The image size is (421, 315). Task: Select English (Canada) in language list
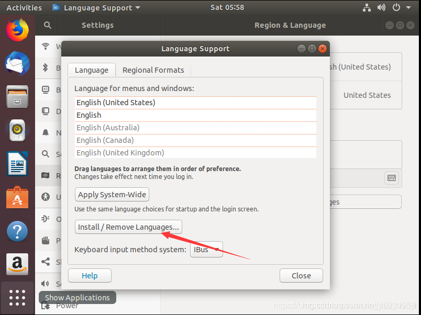click(195, 140)
